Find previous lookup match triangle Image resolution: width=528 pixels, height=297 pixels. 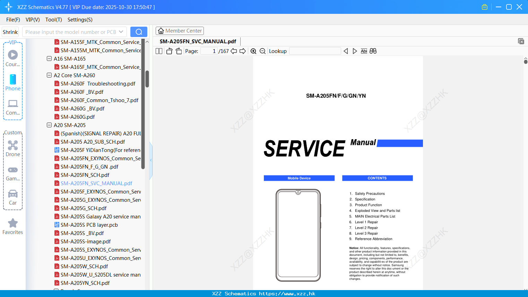click(346, 51)
